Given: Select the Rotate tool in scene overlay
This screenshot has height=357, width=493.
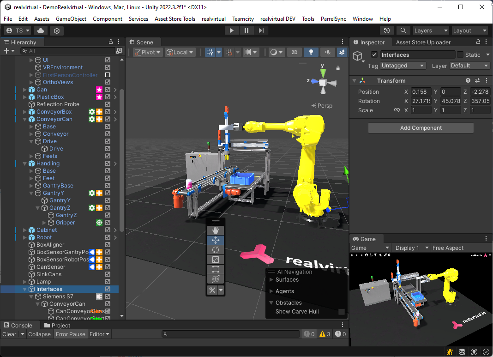Looking at the screenshot, I should pyautogui.click(x=215, y=250).
